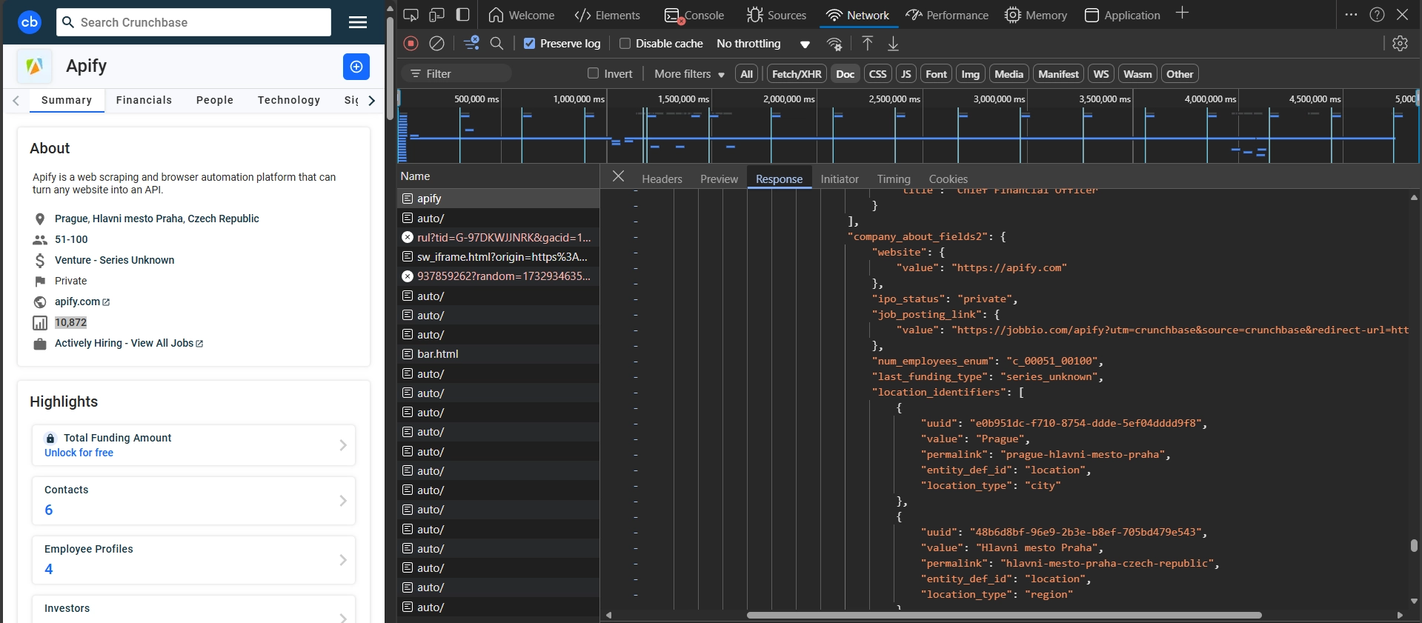Open Crunchbase hamburger menu
The width and height of the screenshot is (1422, 623).
[x=358, y=22]
